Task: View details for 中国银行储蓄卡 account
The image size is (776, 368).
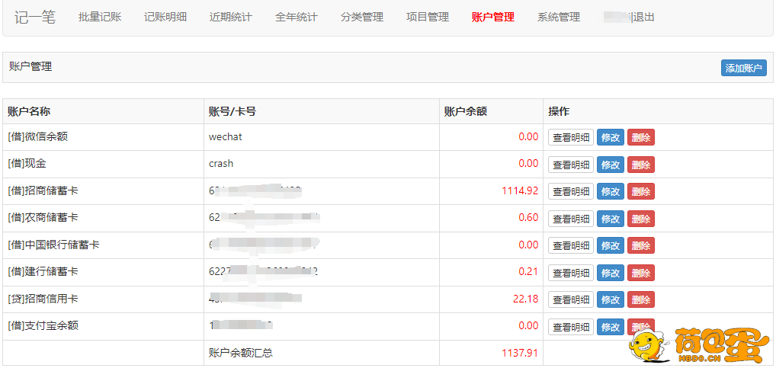Action: (x=571, y=245)
